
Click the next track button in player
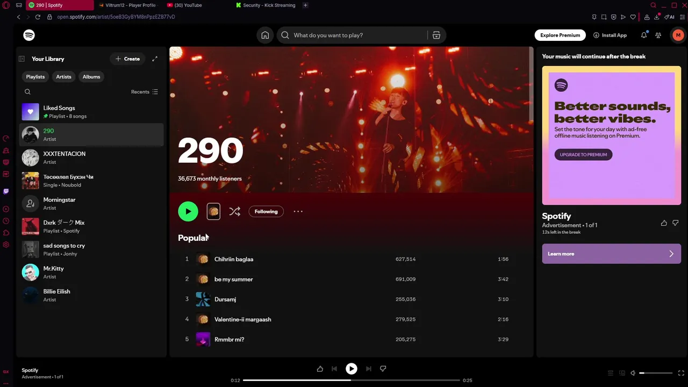pyautogui.click(x=368, y=369)
